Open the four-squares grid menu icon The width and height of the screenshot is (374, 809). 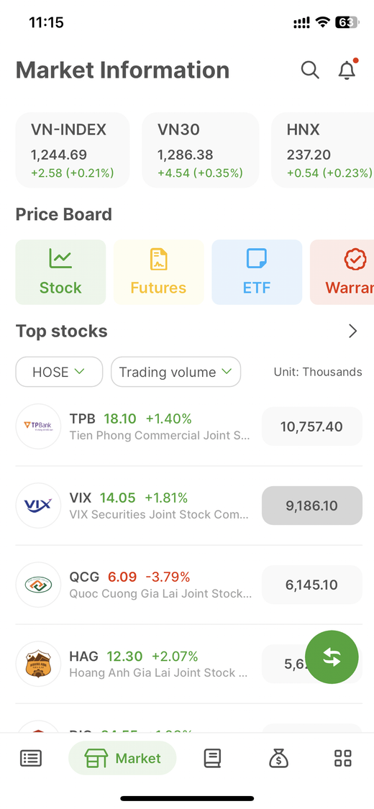(x=343, y=758)
